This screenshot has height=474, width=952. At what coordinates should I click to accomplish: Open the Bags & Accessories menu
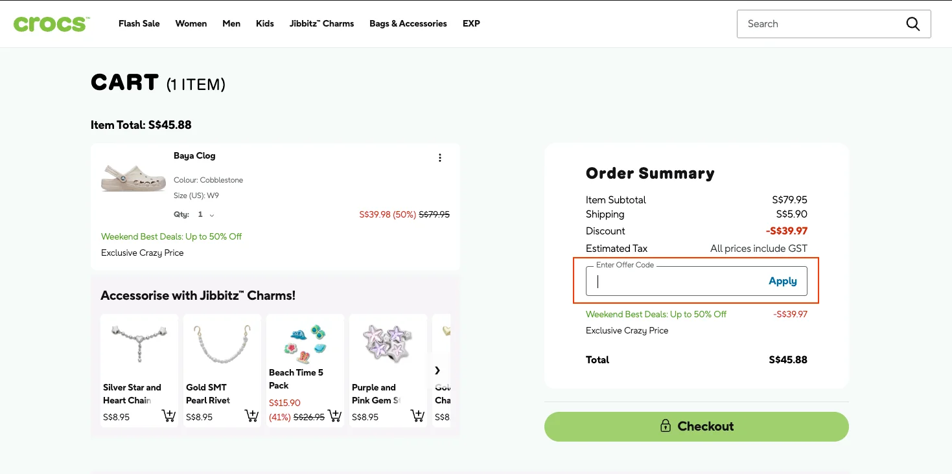coord(408,24)
